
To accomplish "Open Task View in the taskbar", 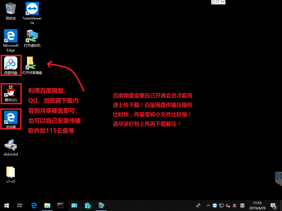I will [20, 205].
